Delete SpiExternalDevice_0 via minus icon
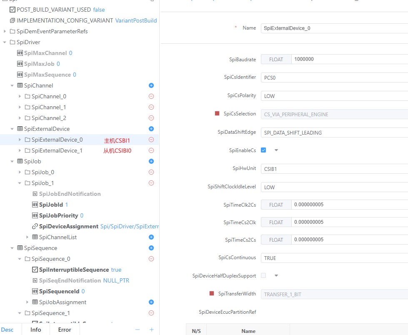408x335 pixels. tap(151, 140)
